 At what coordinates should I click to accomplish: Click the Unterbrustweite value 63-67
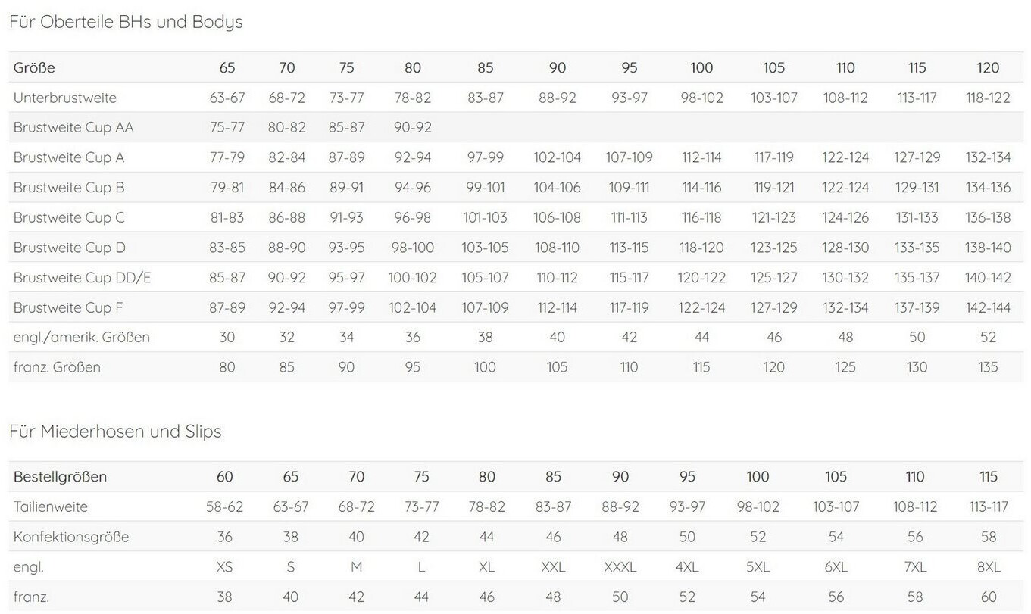pyautogui.click(x=227, y=98)
